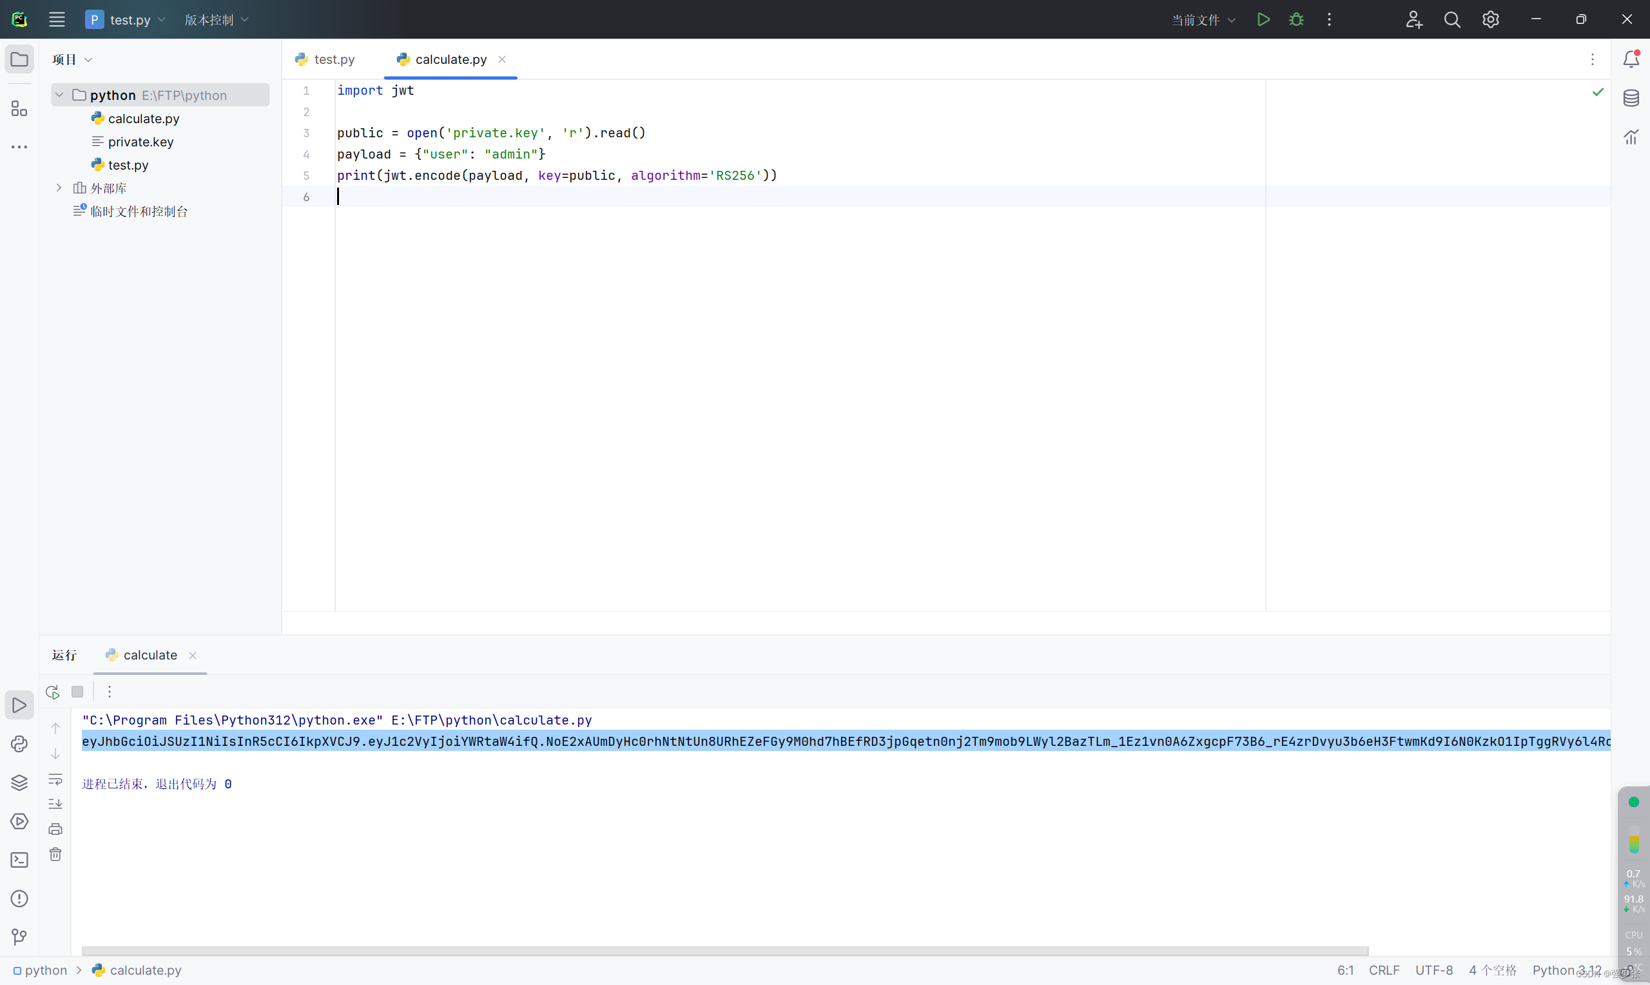Clear all console output trash icon
This screenshot has height=985, width=1650.
(x=55, y=854)
